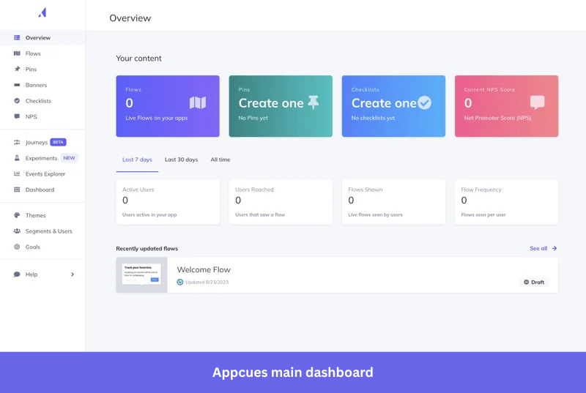The width and height of the screenshot is (586, 393).
Task: Click the Segments & Users people icon
Action: point(17,231)
